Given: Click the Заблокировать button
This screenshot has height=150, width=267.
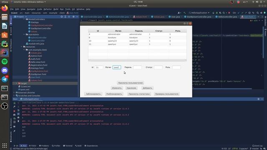Looking at the screenshot, I should tap(93, 94).
